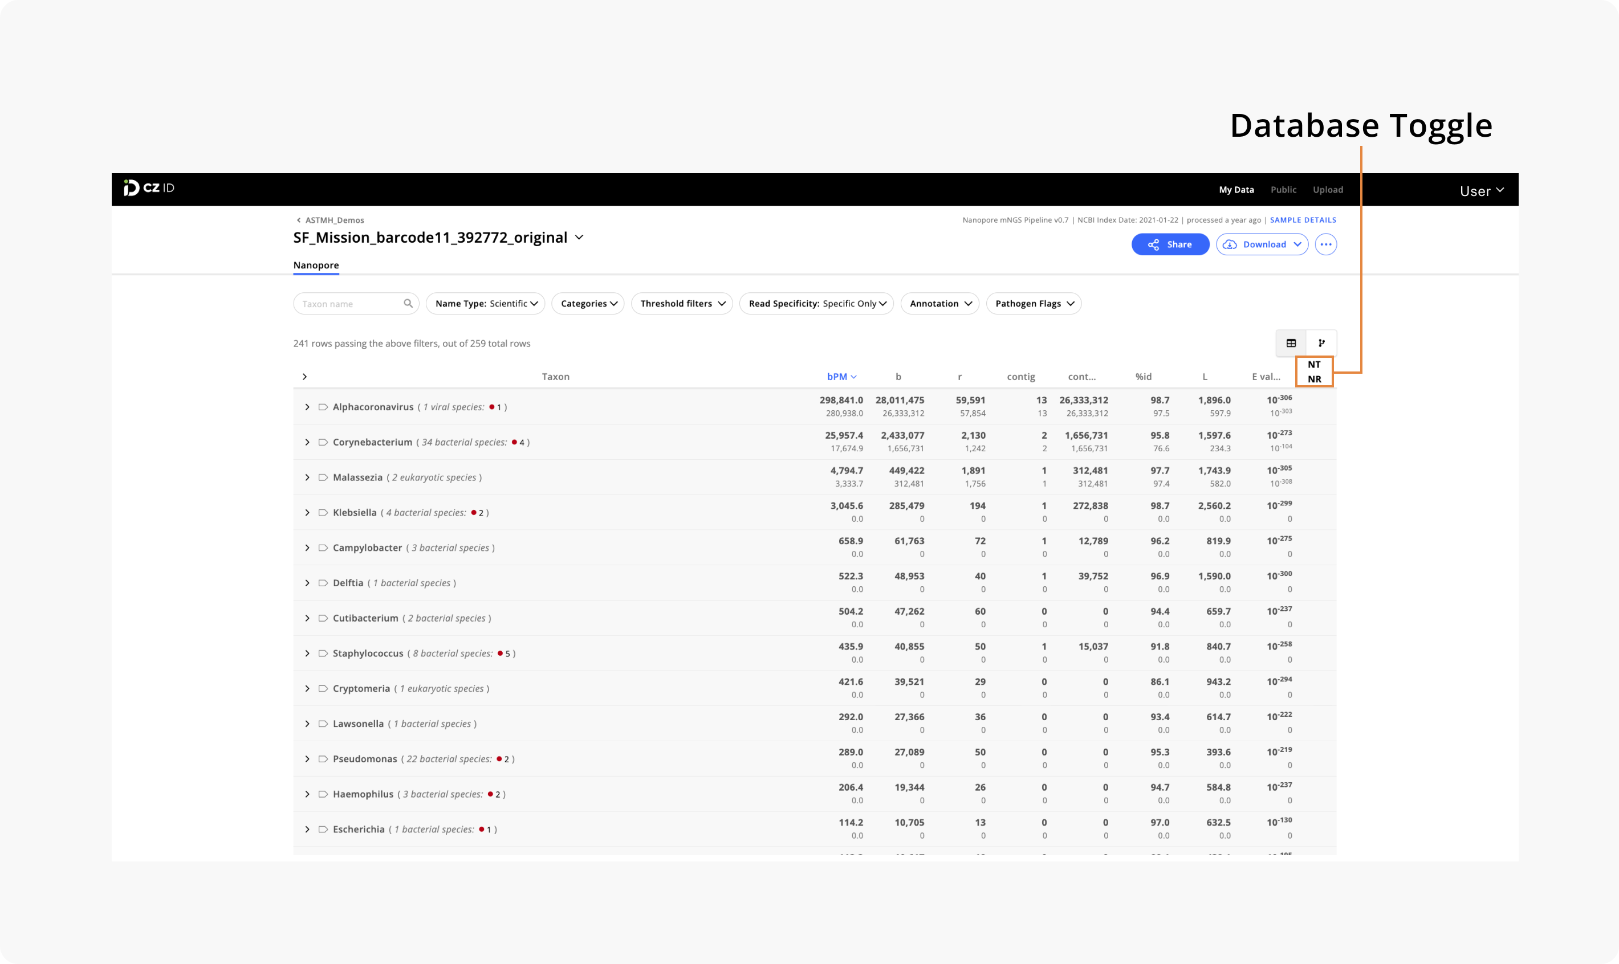Click the Share button
The image size is (1619, 964).
(1170, 244)
